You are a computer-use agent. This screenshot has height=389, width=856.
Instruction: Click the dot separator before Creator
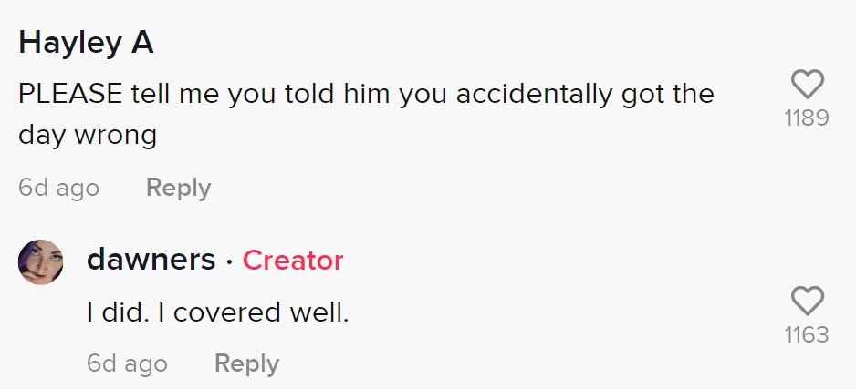coord(229,262)
